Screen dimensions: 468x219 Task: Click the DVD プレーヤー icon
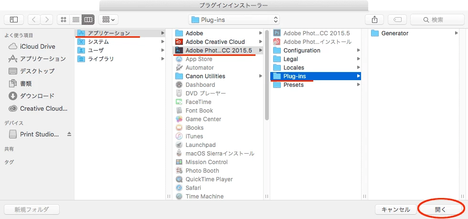(179, 94)
